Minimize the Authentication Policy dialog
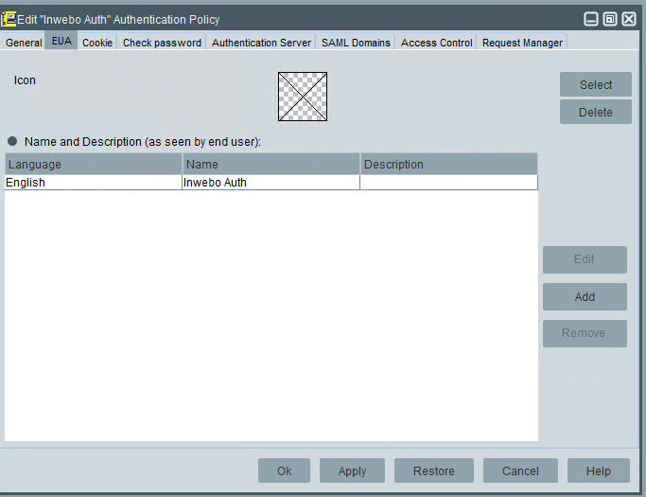 pyautogui.click(x=591, y=19)
